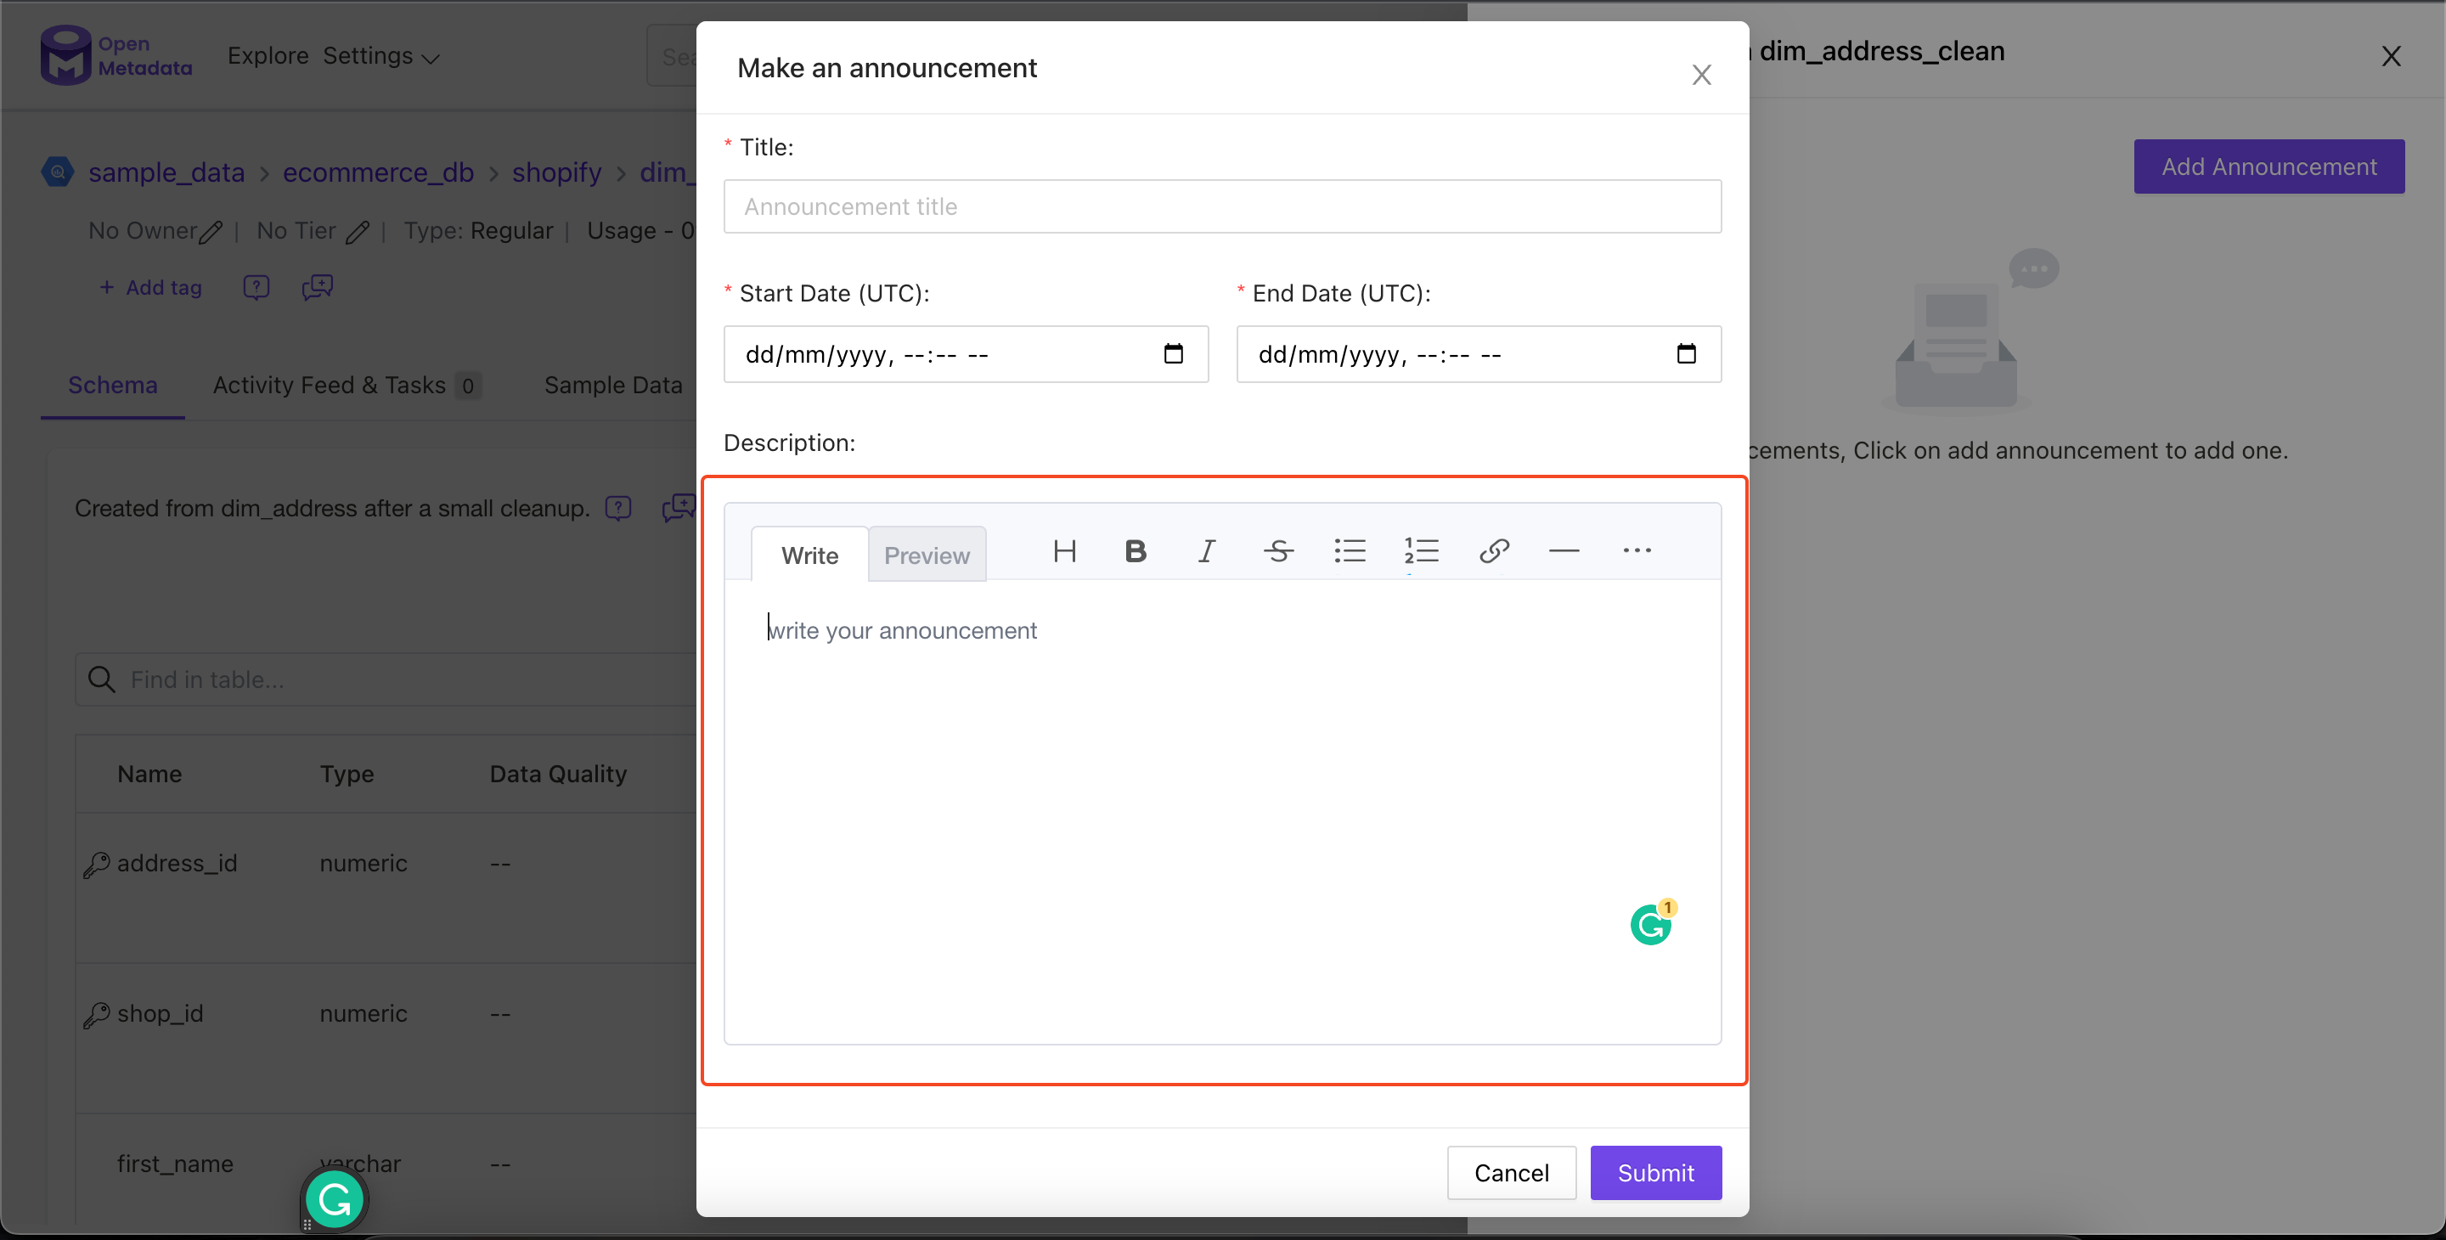
Task: Cancel the announcement dialog
Action: tap(1511, 1173)
